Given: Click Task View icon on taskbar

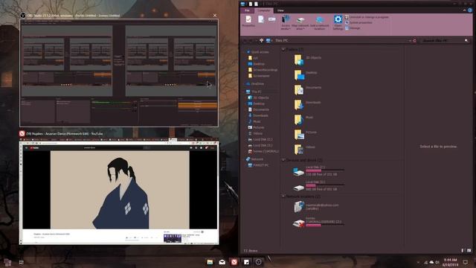Looking at the screenshot, I should [x=22, y=262].
